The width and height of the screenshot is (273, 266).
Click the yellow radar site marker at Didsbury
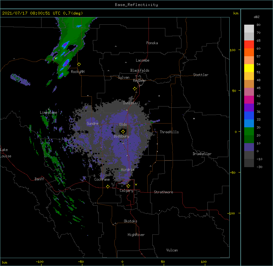tap(123, 132)
